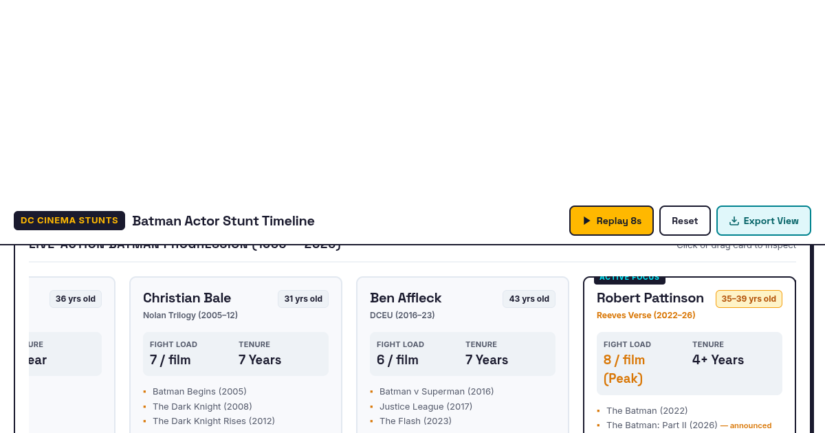This screenshot has width=825, height=433.
Task: Select Justice League (2017) list item
Action: pos(426,407)
